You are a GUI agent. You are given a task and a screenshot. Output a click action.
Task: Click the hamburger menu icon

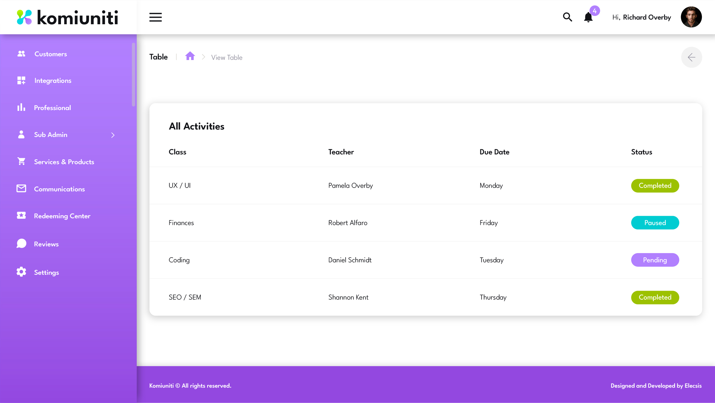coord(155,17)
